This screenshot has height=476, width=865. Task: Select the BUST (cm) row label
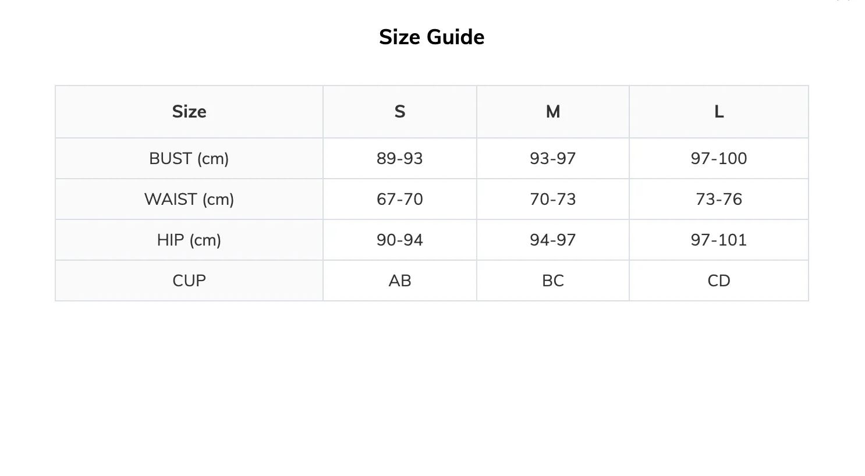click(189, 158)
